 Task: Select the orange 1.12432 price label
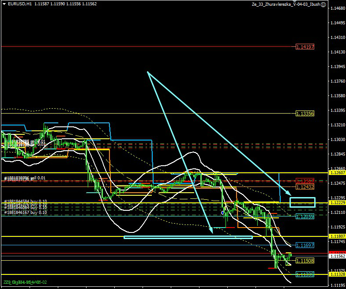coord(305,187)
